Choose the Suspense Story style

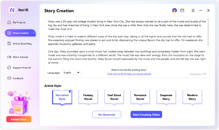pos(166,97)
